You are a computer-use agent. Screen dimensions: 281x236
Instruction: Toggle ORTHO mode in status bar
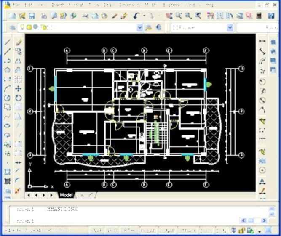(x=128, y=231)
